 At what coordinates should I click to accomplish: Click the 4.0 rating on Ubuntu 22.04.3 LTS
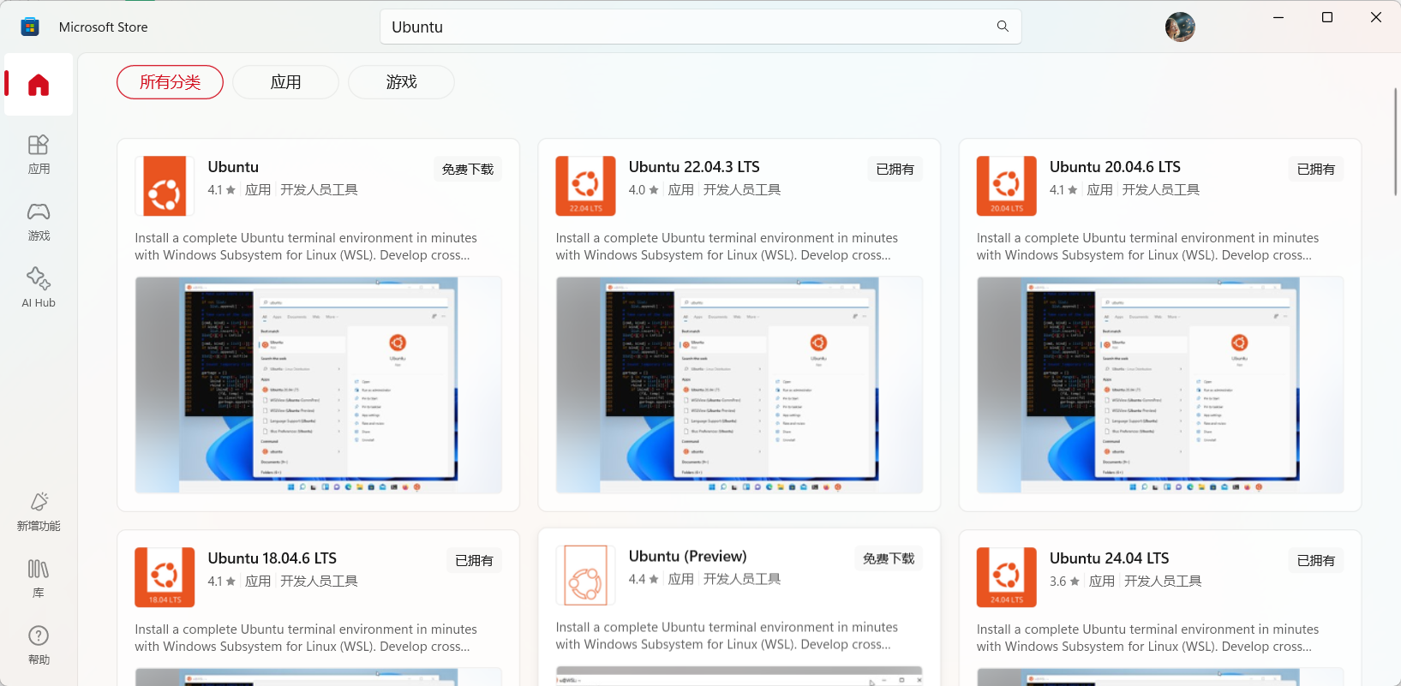tap(644, 190)
